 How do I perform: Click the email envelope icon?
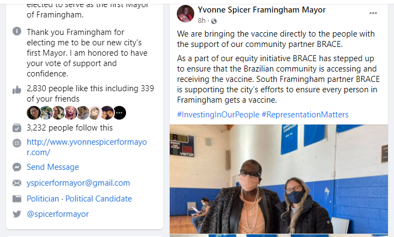tap(16, 183)
